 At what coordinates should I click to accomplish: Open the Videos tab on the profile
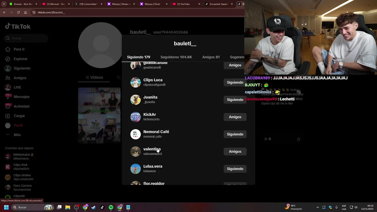[x=94, y=77]
